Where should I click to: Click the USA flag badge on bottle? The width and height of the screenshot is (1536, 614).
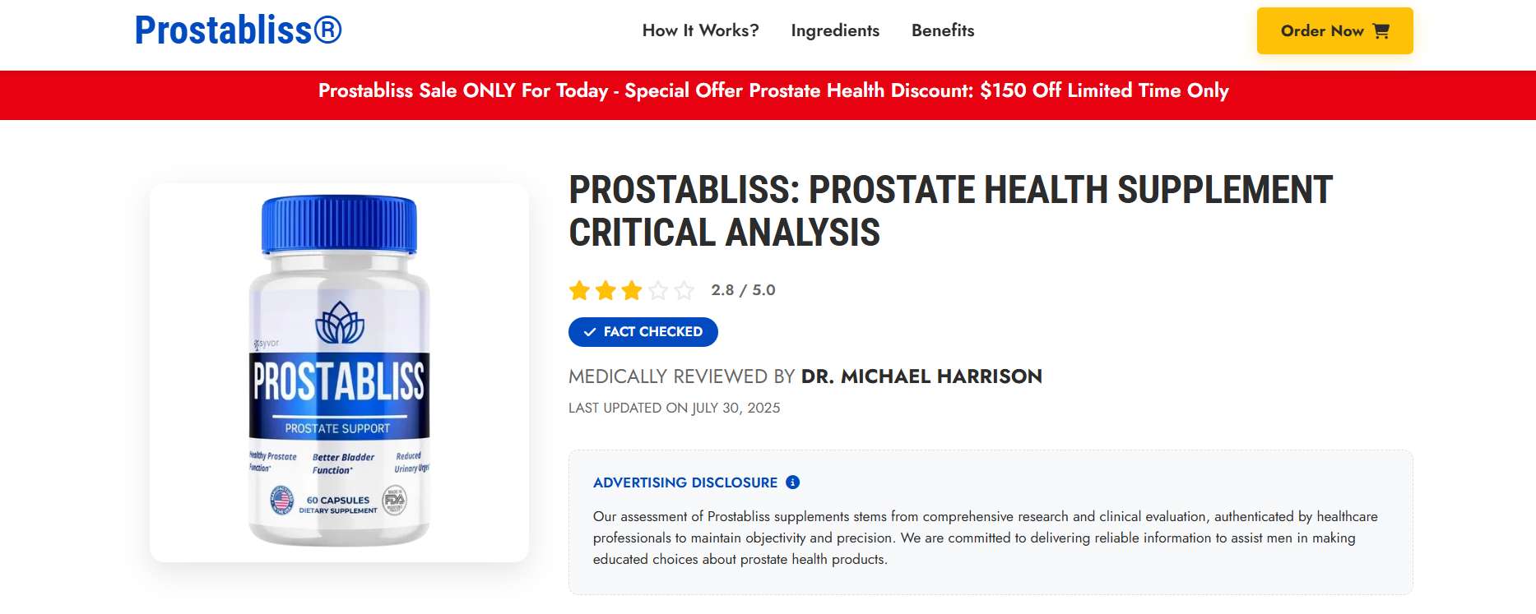click(281, 499)
